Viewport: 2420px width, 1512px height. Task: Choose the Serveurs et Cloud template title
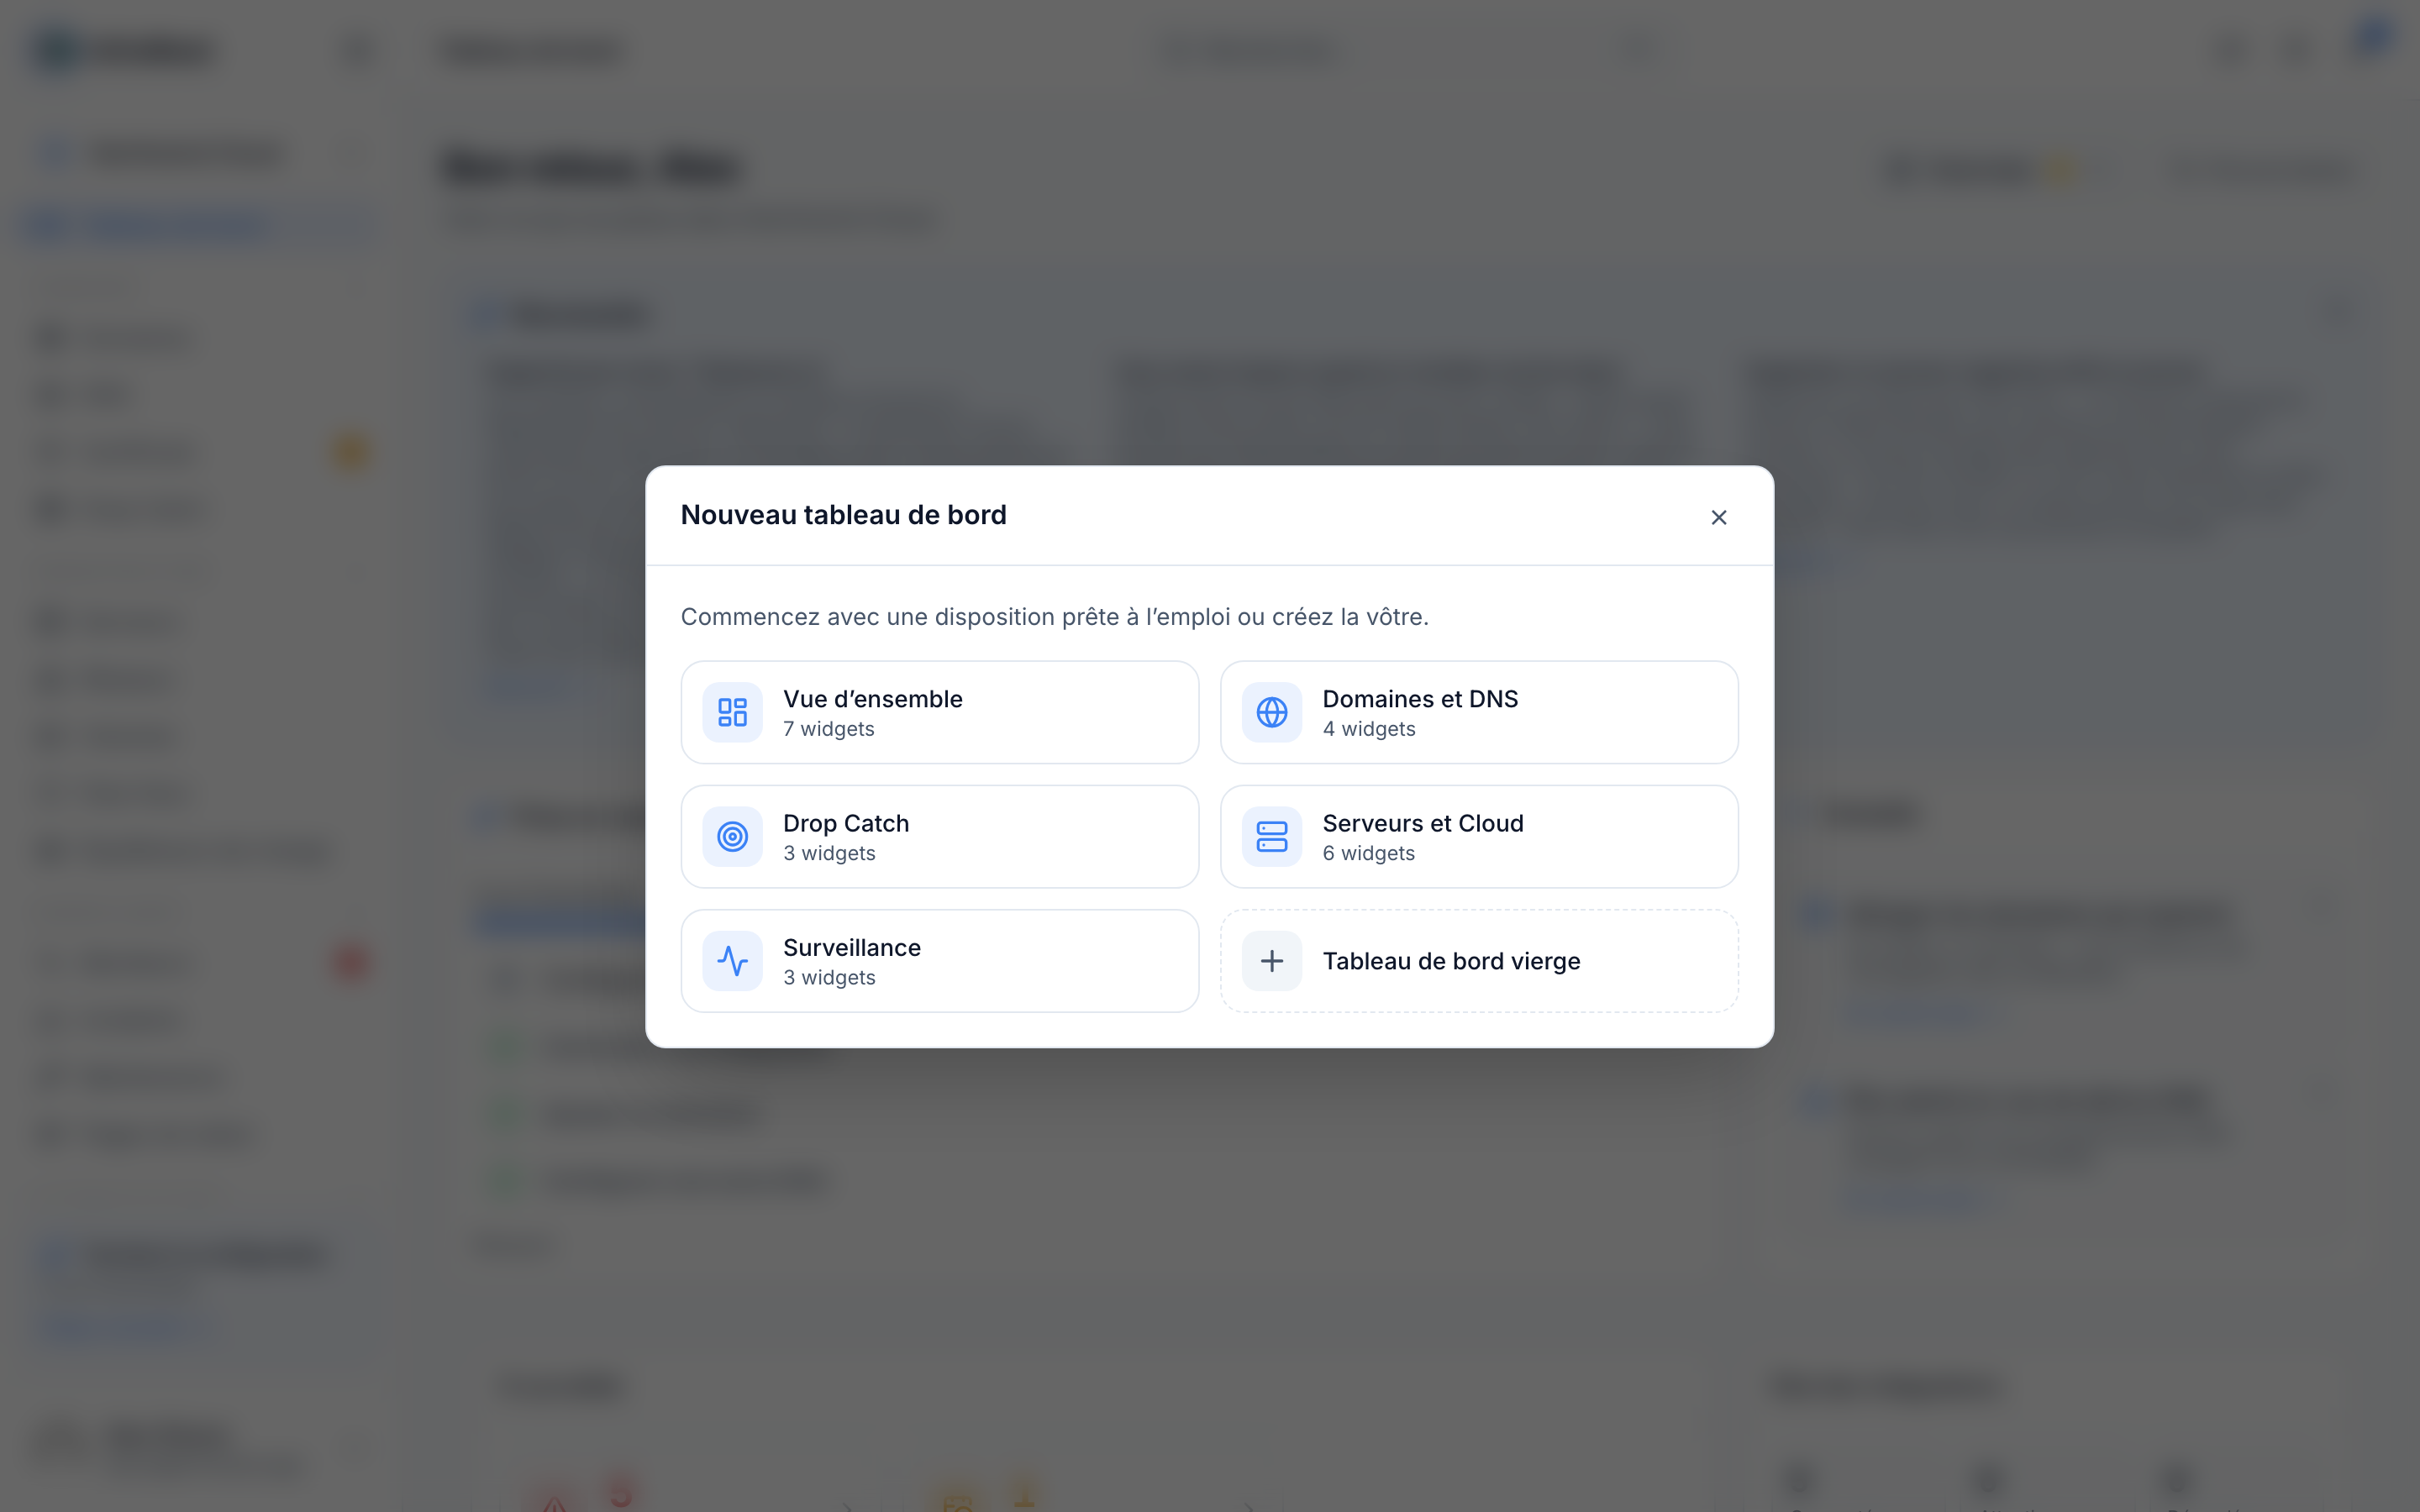pyautogui.click(x=1423, y=823)
